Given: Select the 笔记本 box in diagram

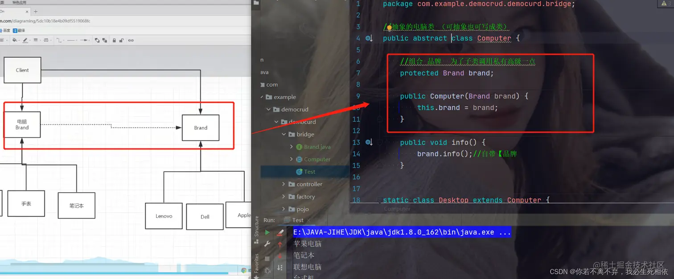Looking at the screenshot, I should (76, 206).
